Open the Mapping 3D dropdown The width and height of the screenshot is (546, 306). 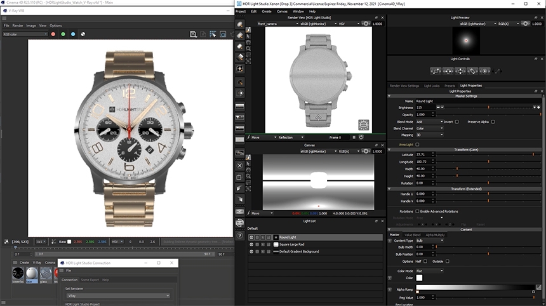(429, 135)
